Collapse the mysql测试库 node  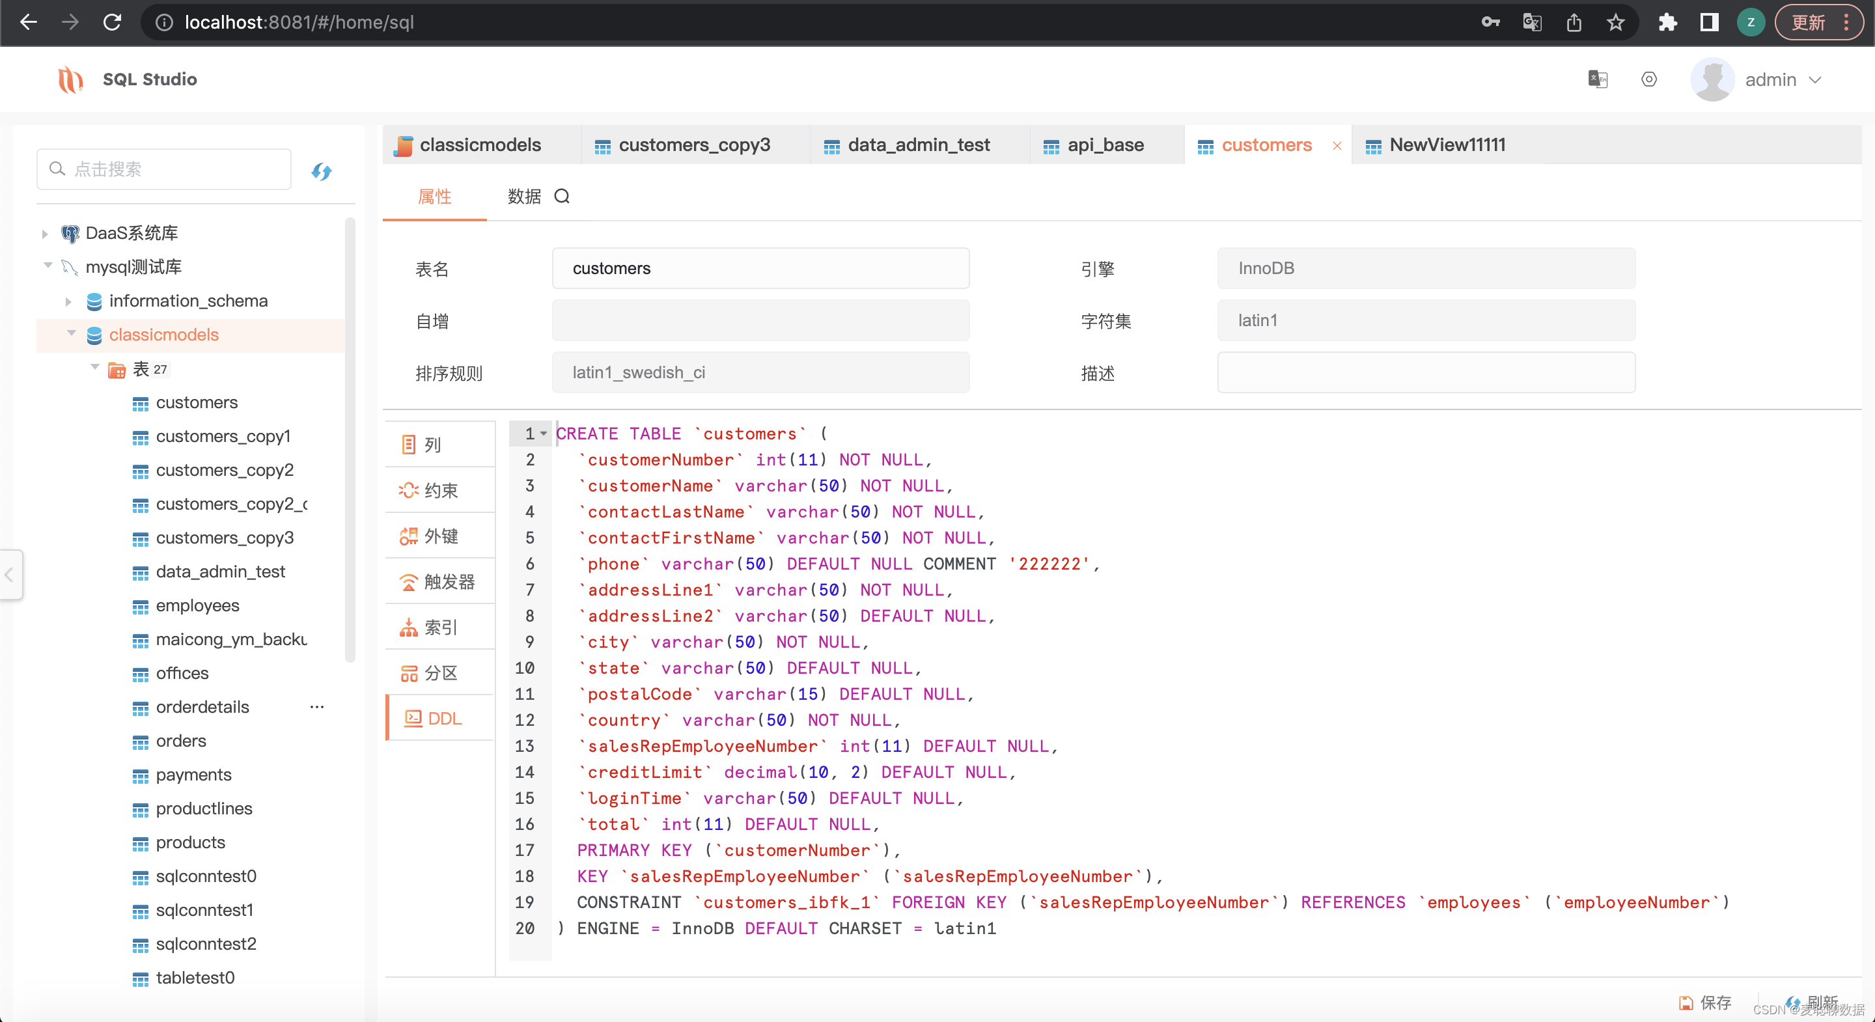click(48, 266)
